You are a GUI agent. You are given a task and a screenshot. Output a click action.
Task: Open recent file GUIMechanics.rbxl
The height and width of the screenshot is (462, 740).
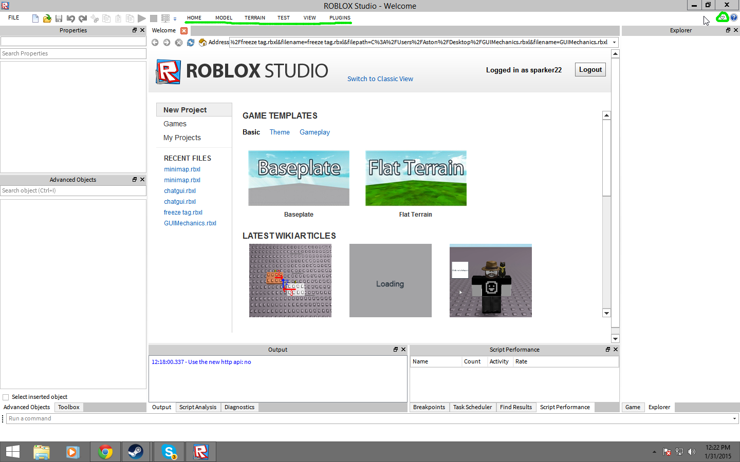[190, 223]
